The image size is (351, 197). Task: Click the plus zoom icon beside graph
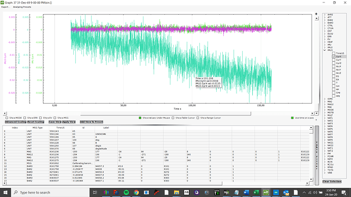316,14
